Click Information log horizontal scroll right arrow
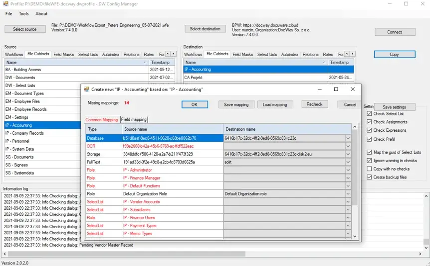This screenshot has width=430, height=266. [x=420, y=254]
